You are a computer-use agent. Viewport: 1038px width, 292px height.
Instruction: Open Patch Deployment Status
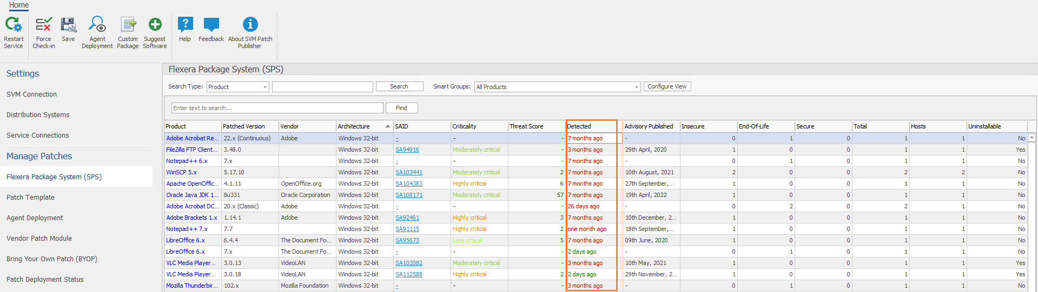(45, 280)
